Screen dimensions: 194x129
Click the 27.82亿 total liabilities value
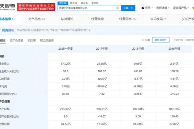click(174, 124)
